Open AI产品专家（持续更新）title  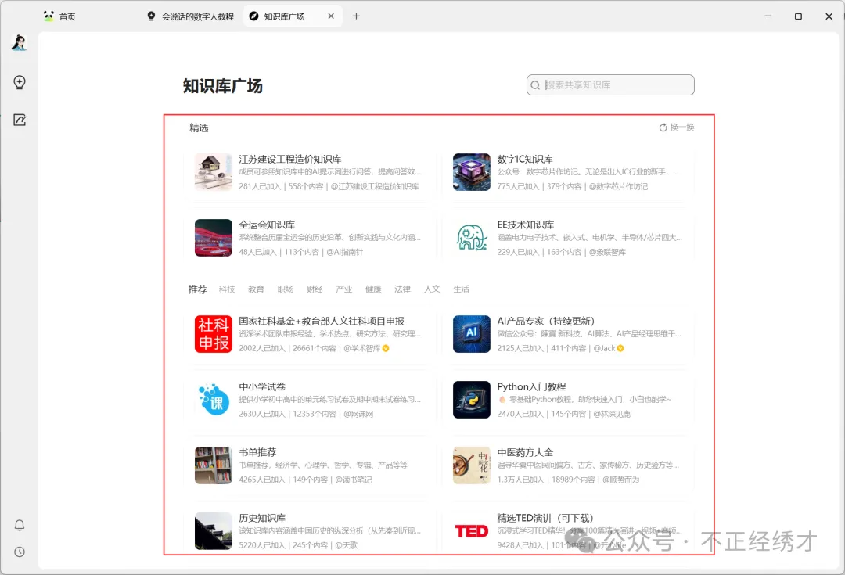click(x=546, y=322)
